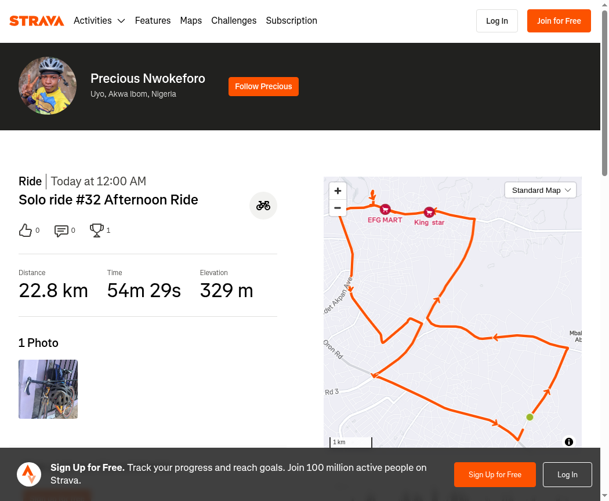Open the ride photo thumbnail
Viewport: 609px width, 501px height.
point(48,389)
